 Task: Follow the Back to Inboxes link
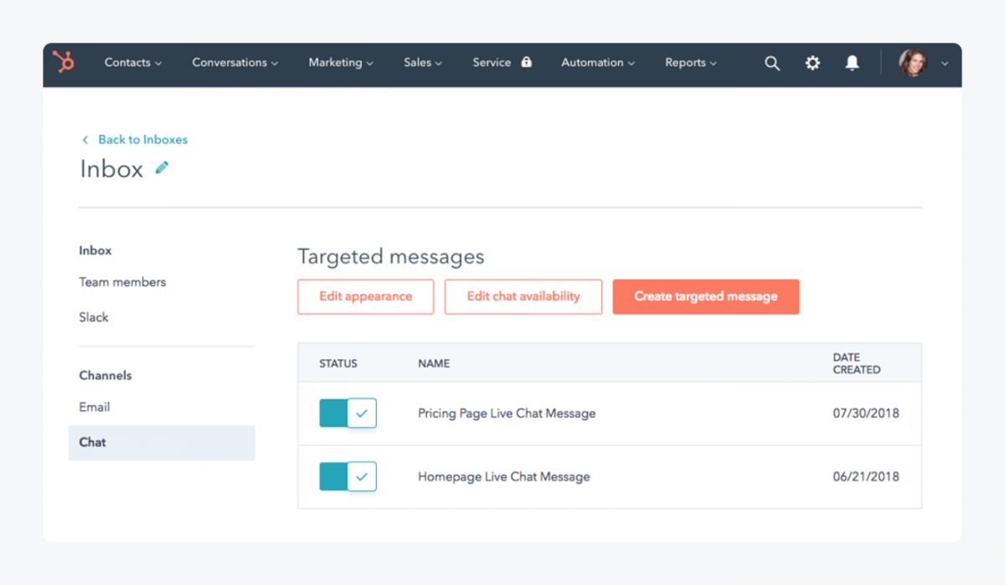pyautogui.click(x=142, y=139)
